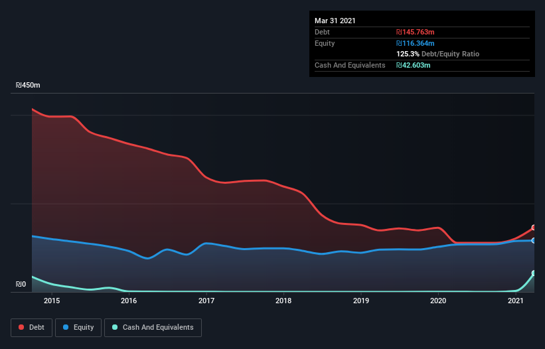Toggle the Debt series legend button
Viewport: 545px width, 349px height.
32,328
